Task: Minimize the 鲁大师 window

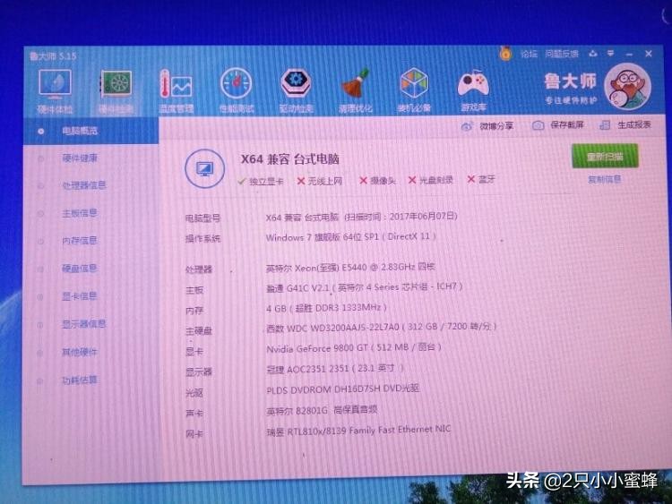Action: click(629, 54)
